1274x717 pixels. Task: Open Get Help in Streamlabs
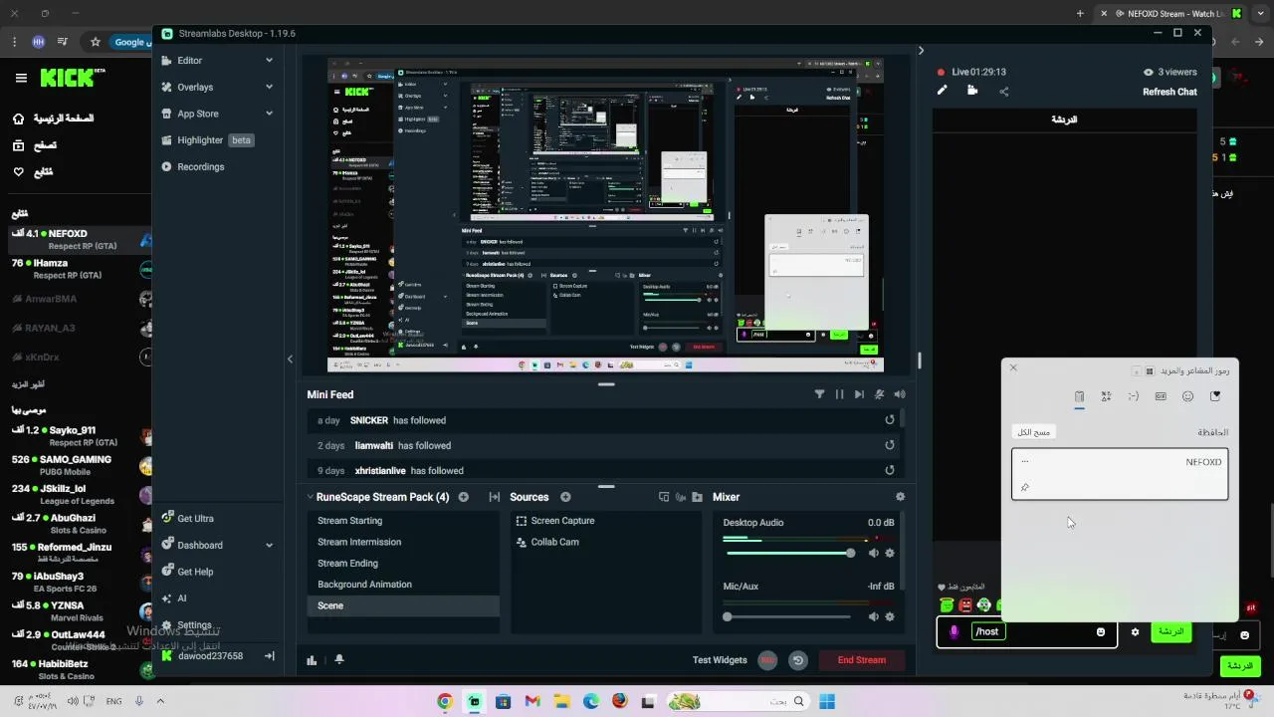[195, 572]
